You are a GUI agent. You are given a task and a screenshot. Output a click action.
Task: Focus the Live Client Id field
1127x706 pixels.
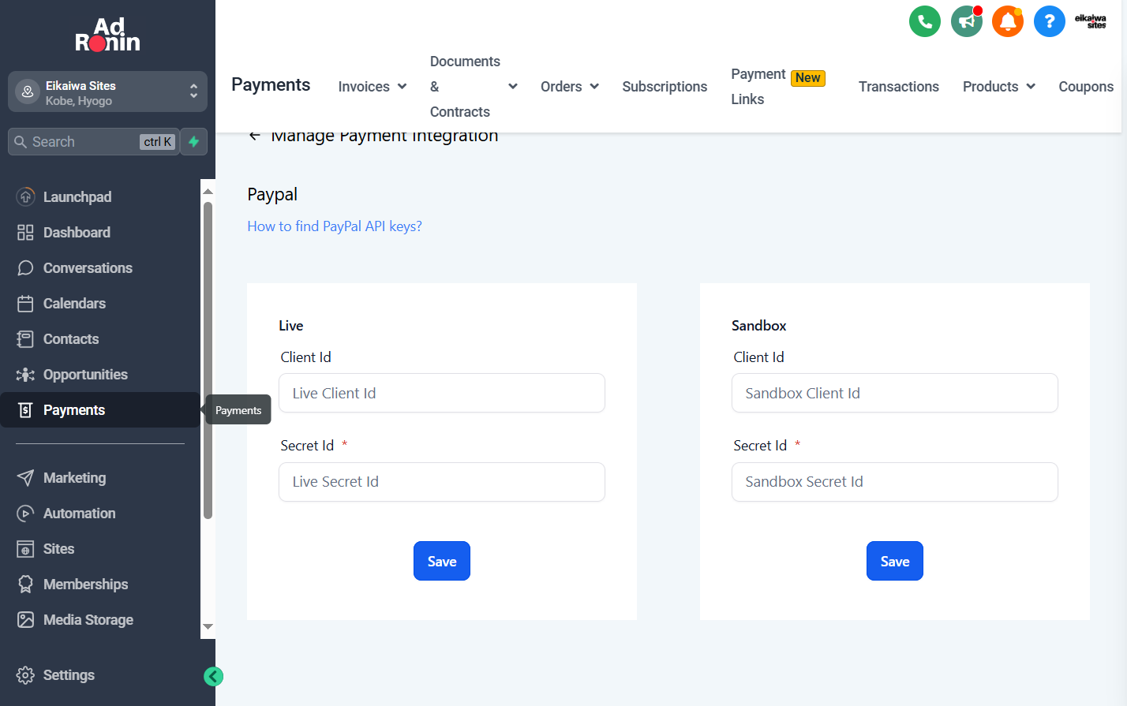coord(442,393)
